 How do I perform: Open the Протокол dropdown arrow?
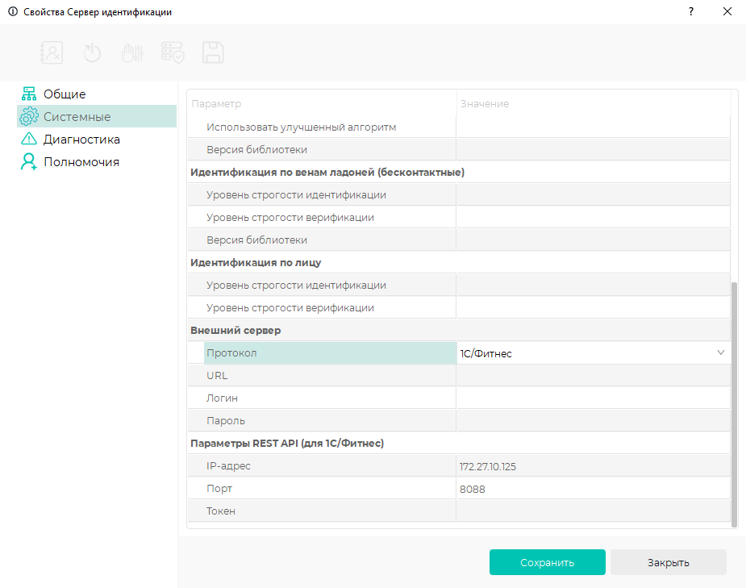pyautogui.click(x=721, y=352)
